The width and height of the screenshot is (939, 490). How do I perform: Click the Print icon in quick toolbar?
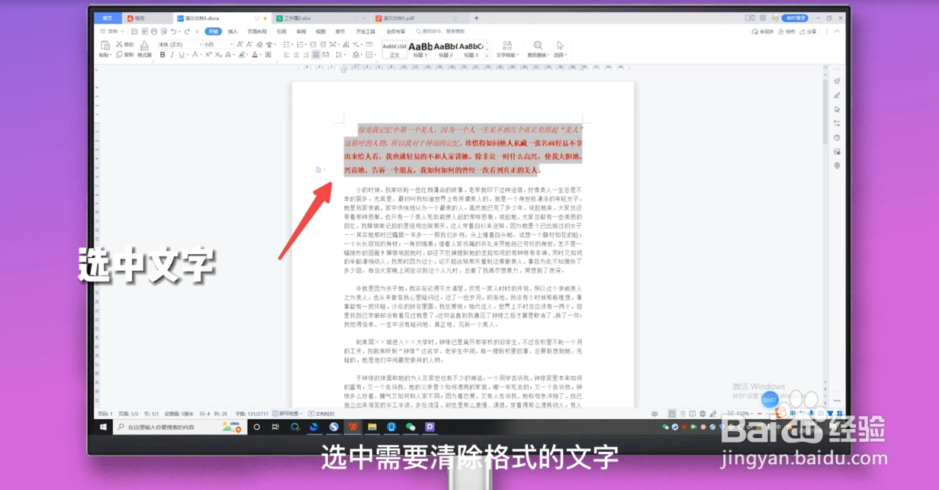pos(154,31)
